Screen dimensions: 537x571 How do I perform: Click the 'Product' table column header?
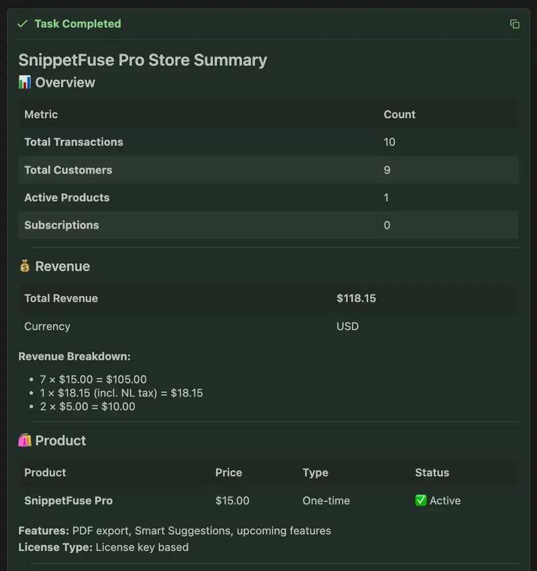point(45,472)
